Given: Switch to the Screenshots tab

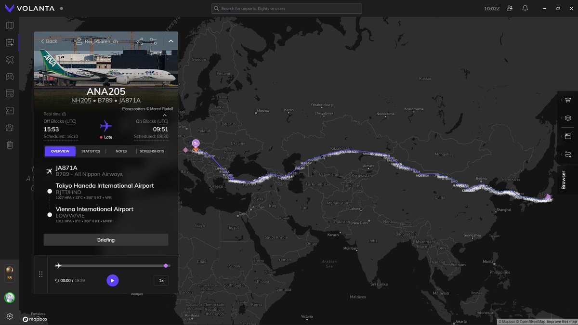Looking at the screenshot, I should 152,151.
